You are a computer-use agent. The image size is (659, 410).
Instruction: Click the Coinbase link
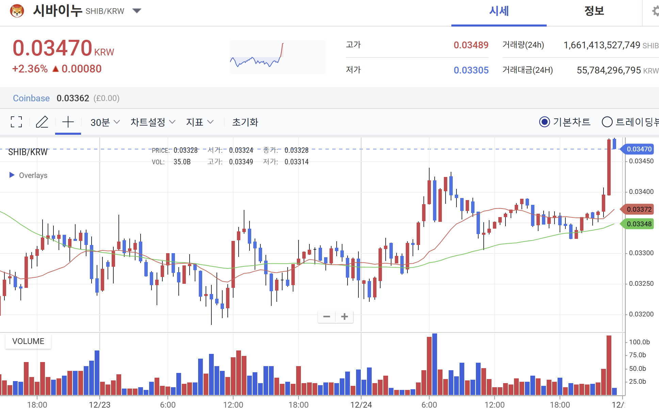pyautogui.click(x=31, y=98)
